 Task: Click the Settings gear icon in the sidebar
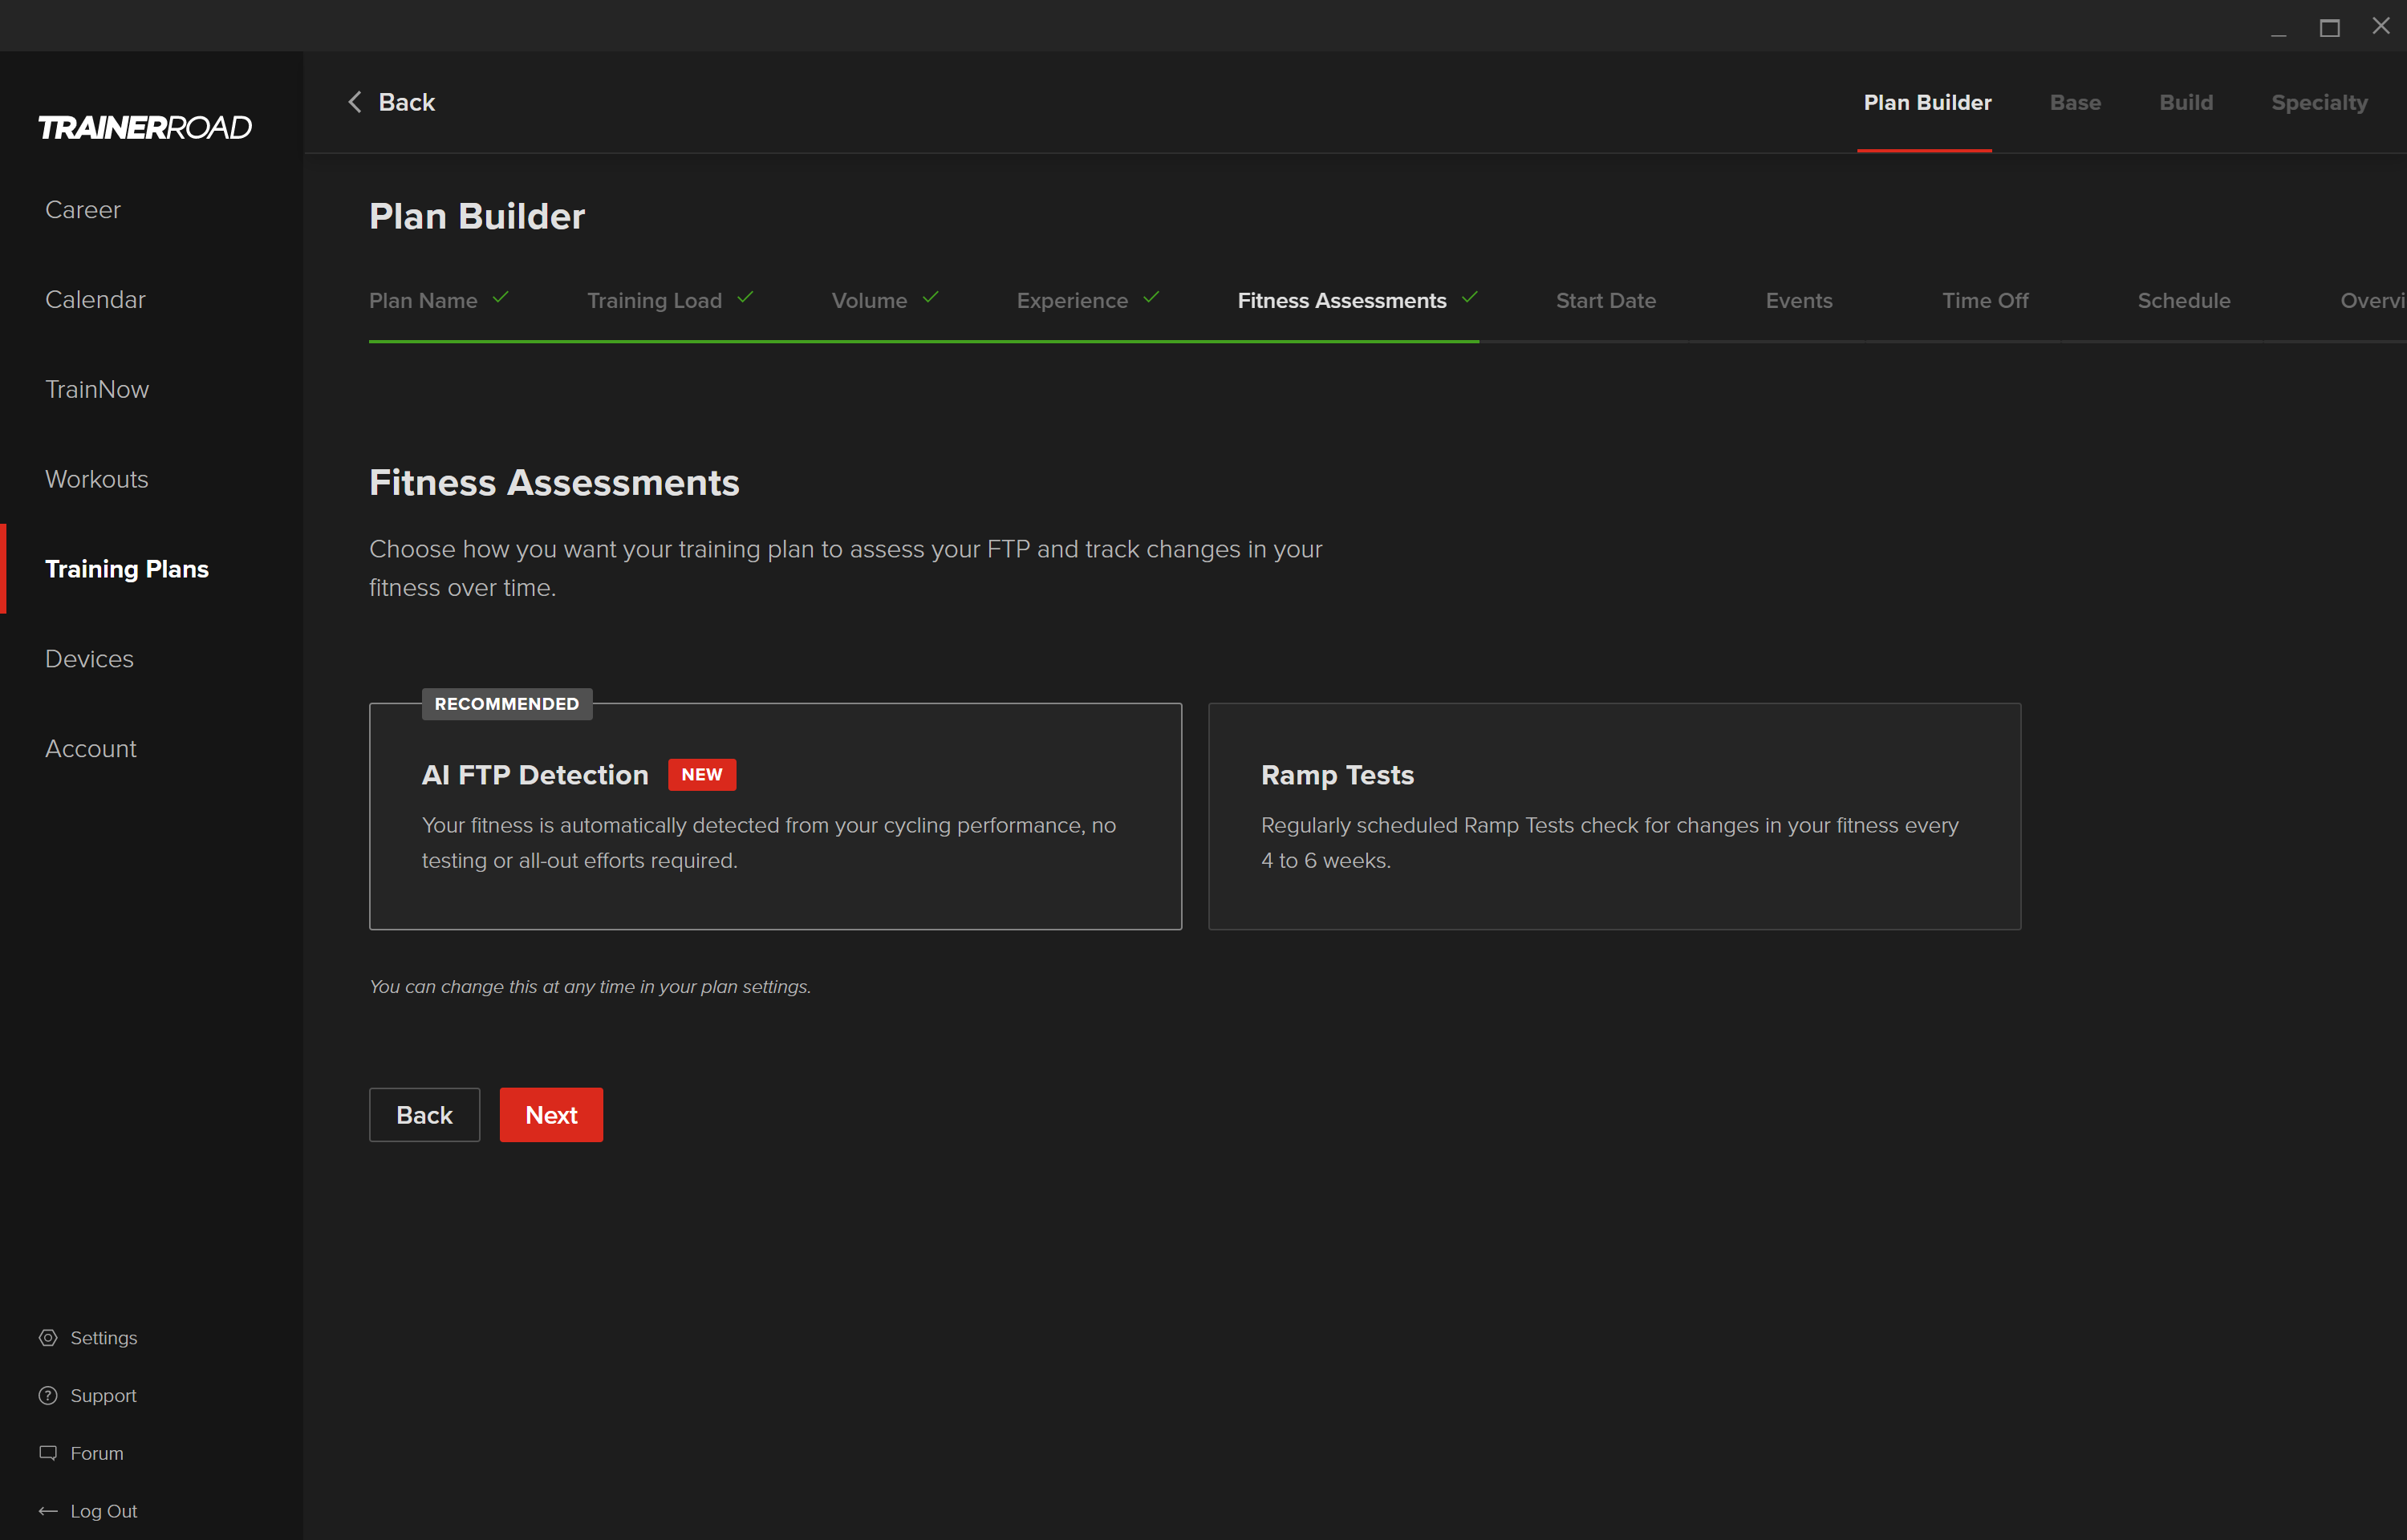click(48, 1337)
